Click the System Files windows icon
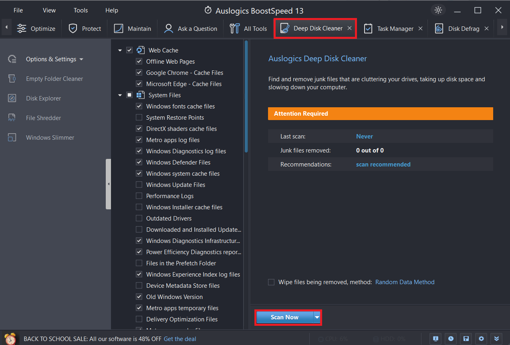 pyautogui.click(x=140, y=95)
